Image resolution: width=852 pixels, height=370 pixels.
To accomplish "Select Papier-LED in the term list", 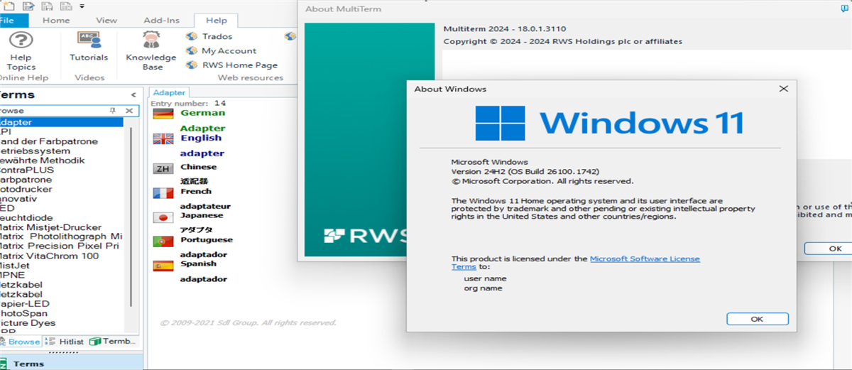I will point(25,303).
